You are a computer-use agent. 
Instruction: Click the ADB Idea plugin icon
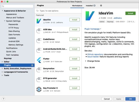click(39, 31)
